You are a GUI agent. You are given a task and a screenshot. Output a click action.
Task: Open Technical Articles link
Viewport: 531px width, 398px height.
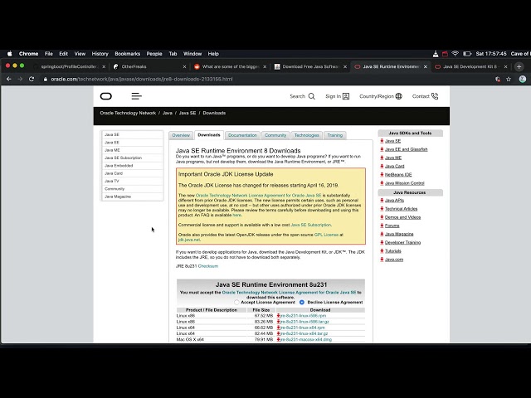point(401,209)
